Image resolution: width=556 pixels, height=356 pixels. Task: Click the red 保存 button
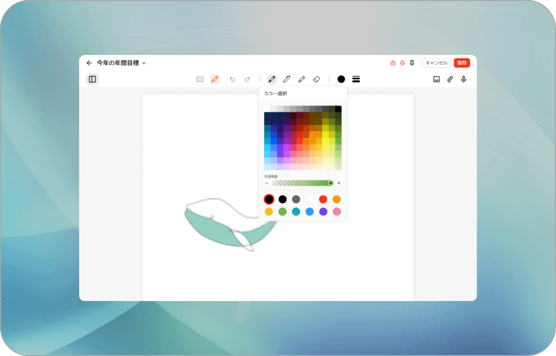(462, 63)
